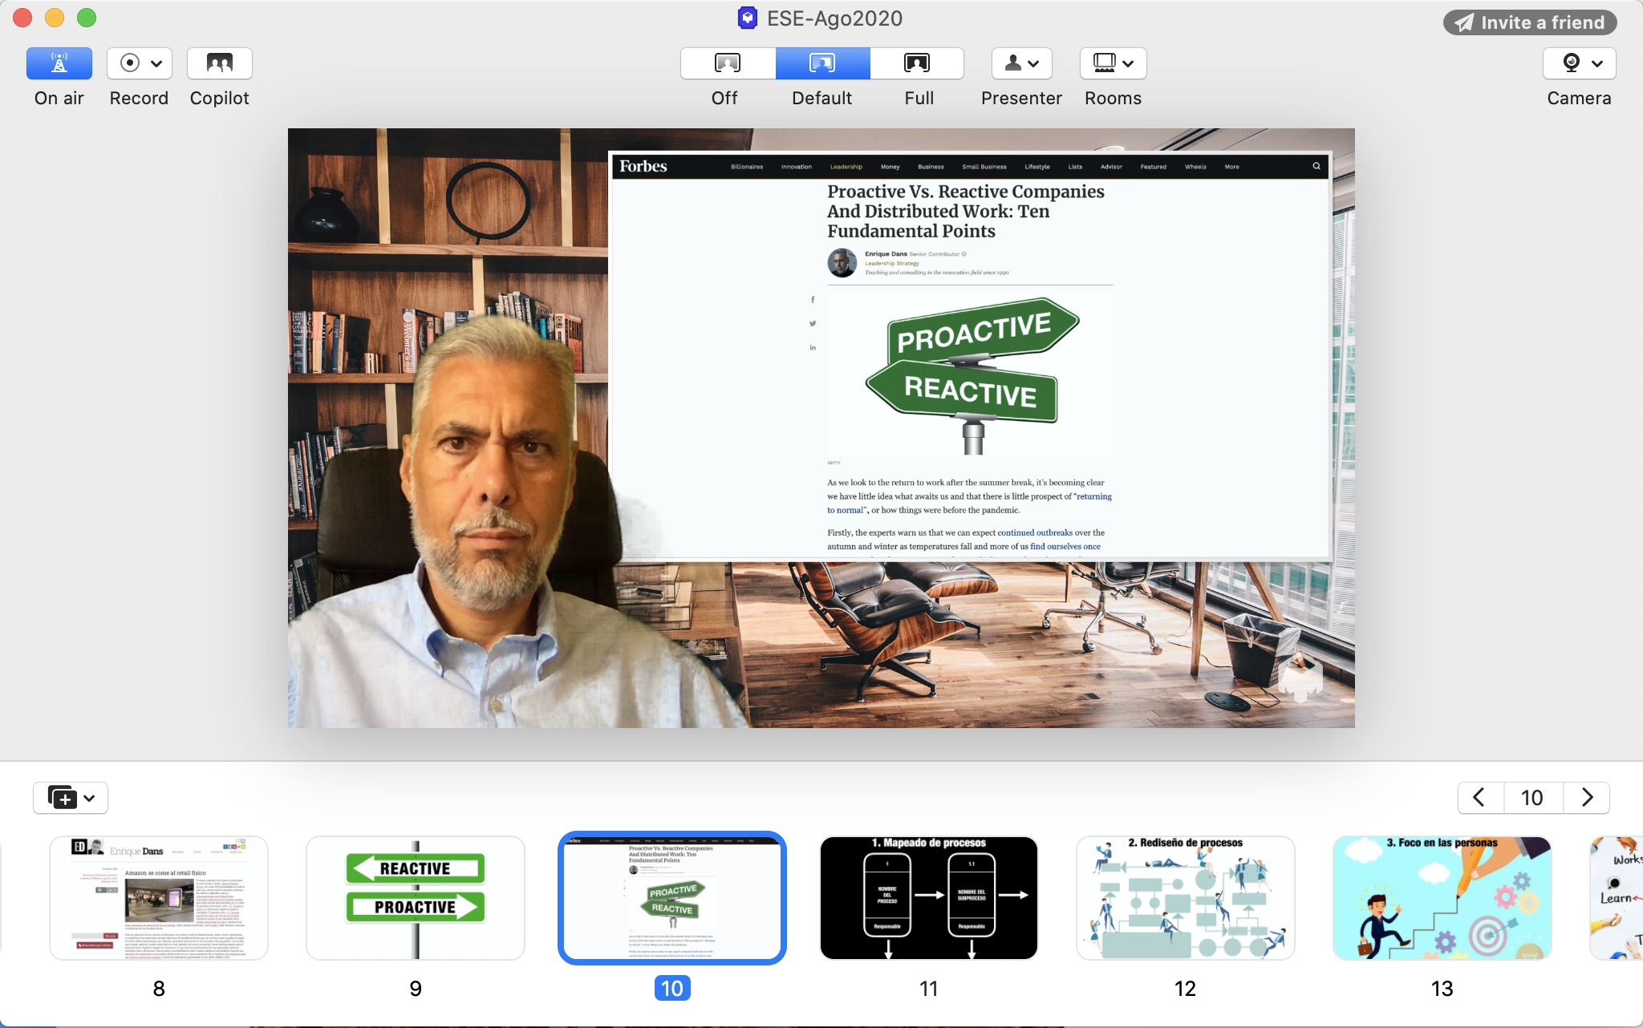
Task: Go to the next slide arrow
Action: tap(1586, 798)
